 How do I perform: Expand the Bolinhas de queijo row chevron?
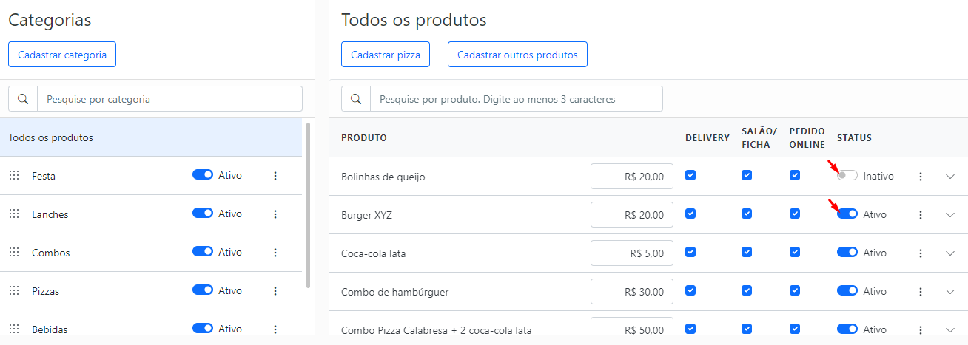point(951,177)
